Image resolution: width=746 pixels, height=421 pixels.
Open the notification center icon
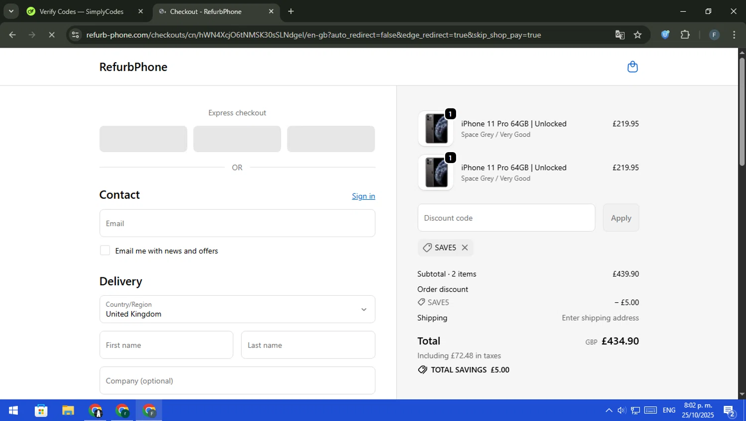point(730,411)
